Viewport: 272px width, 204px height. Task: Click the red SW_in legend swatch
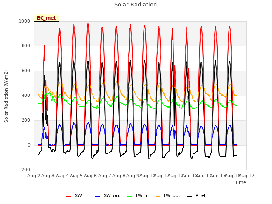69,196
